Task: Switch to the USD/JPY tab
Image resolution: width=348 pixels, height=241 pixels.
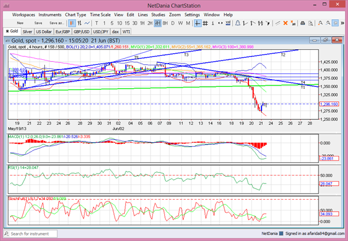Action: [101, 32]
